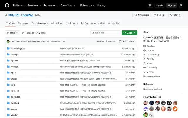The image size is (188, 118).
Task: Open the 7,725 Commits history link
Action: (126, 41)
